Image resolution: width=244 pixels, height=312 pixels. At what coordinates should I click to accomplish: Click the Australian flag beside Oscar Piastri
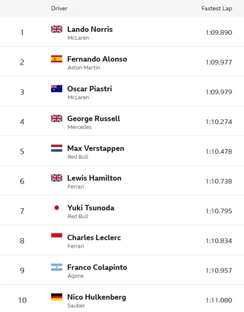click(56, 89)
